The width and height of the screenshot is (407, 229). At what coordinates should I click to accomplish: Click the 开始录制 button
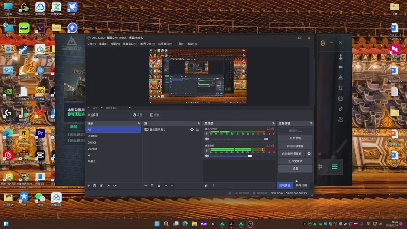[x=295, y=138]
